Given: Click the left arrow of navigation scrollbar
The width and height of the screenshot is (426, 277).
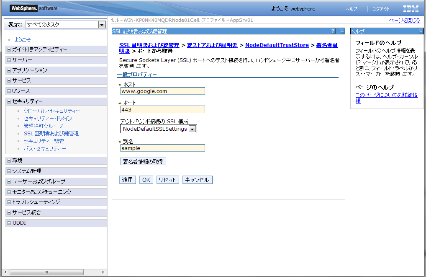Looking at the screenshot, I should [x=5, y=272].
